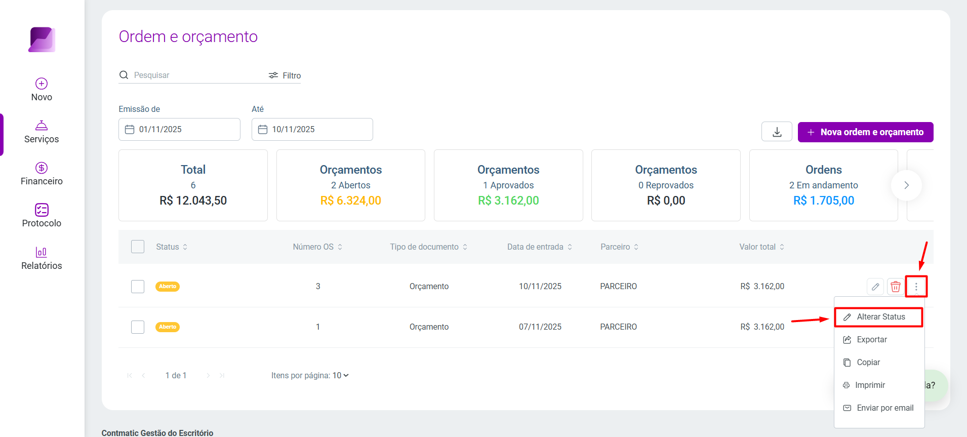Click PARCEIRO in the 07/11/2025 row
The image size is (967, 437).
618,327
